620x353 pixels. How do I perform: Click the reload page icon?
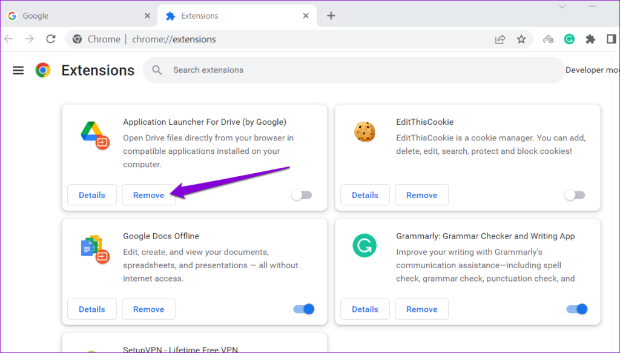click(51, 39)
